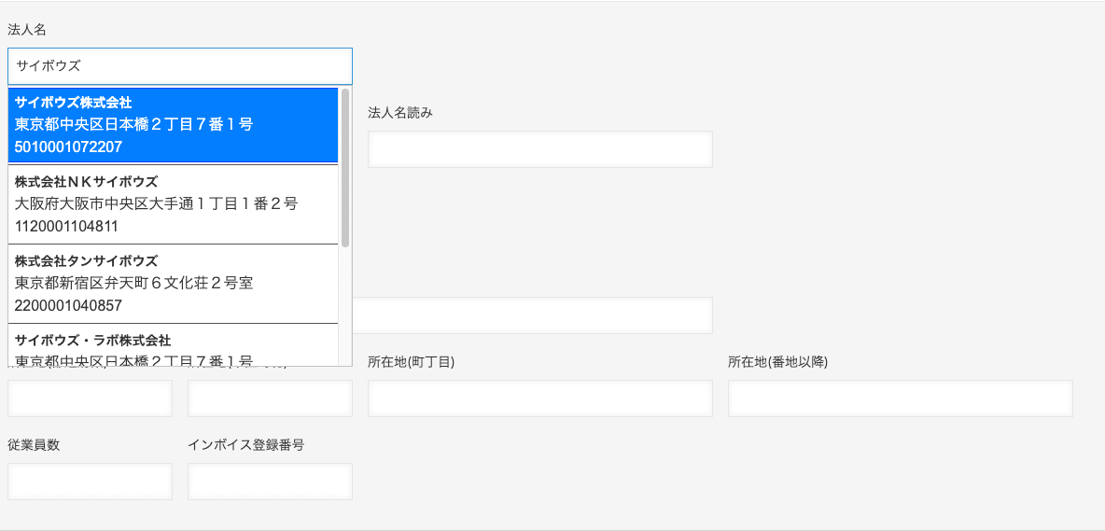Click the 従業員数 label text

point(33,445)
